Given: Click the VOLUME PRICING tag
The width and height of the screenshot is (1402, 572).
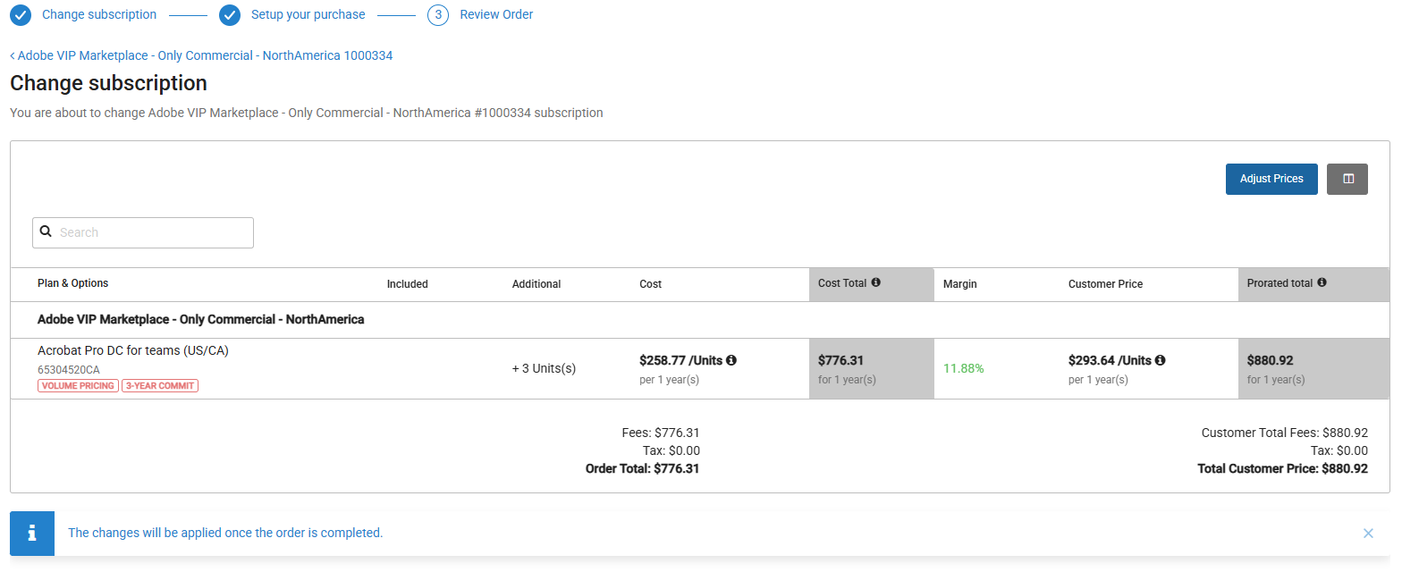Looking at the screenshot, I should 78,386.
